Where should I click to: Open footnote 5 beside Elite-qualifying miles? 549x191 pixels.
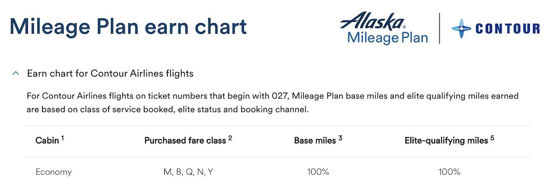(x=492, y=138)
